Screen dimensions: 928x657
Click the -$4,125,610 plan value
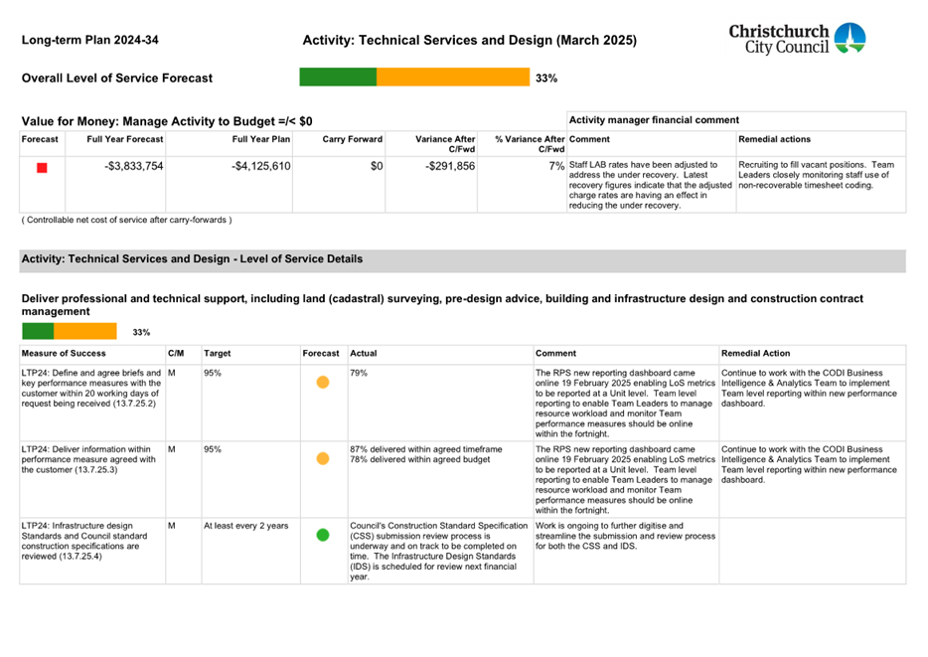[261, 166]
